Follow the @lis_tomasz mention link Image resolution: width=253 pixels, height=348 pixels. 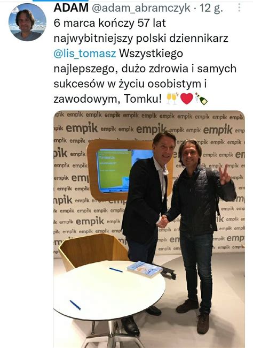point(85,54)
